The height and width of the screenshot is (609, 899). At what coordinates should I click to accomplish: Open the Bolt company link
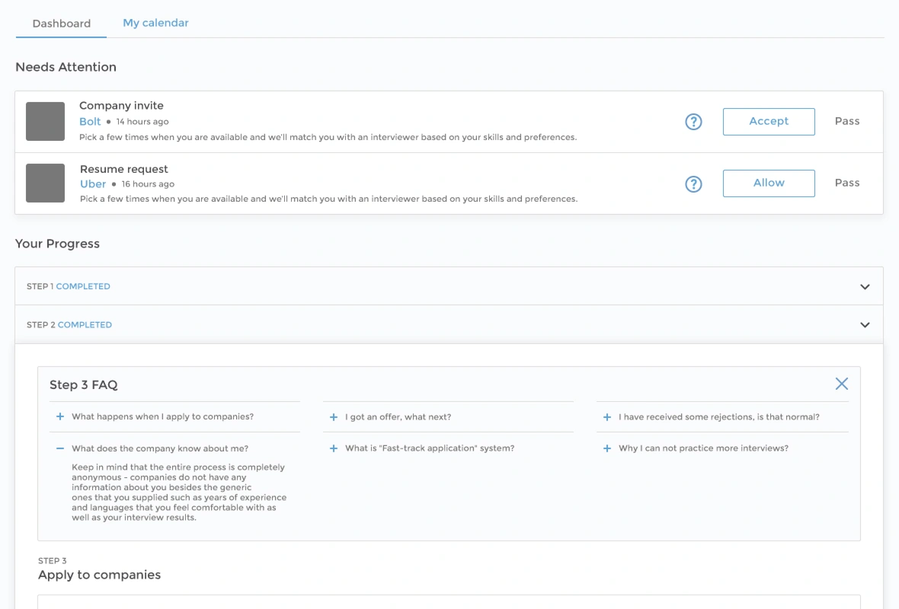coord(90,122)
